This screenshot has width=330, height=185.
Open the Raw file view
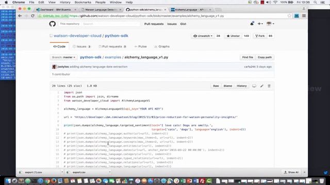(216, 86)
